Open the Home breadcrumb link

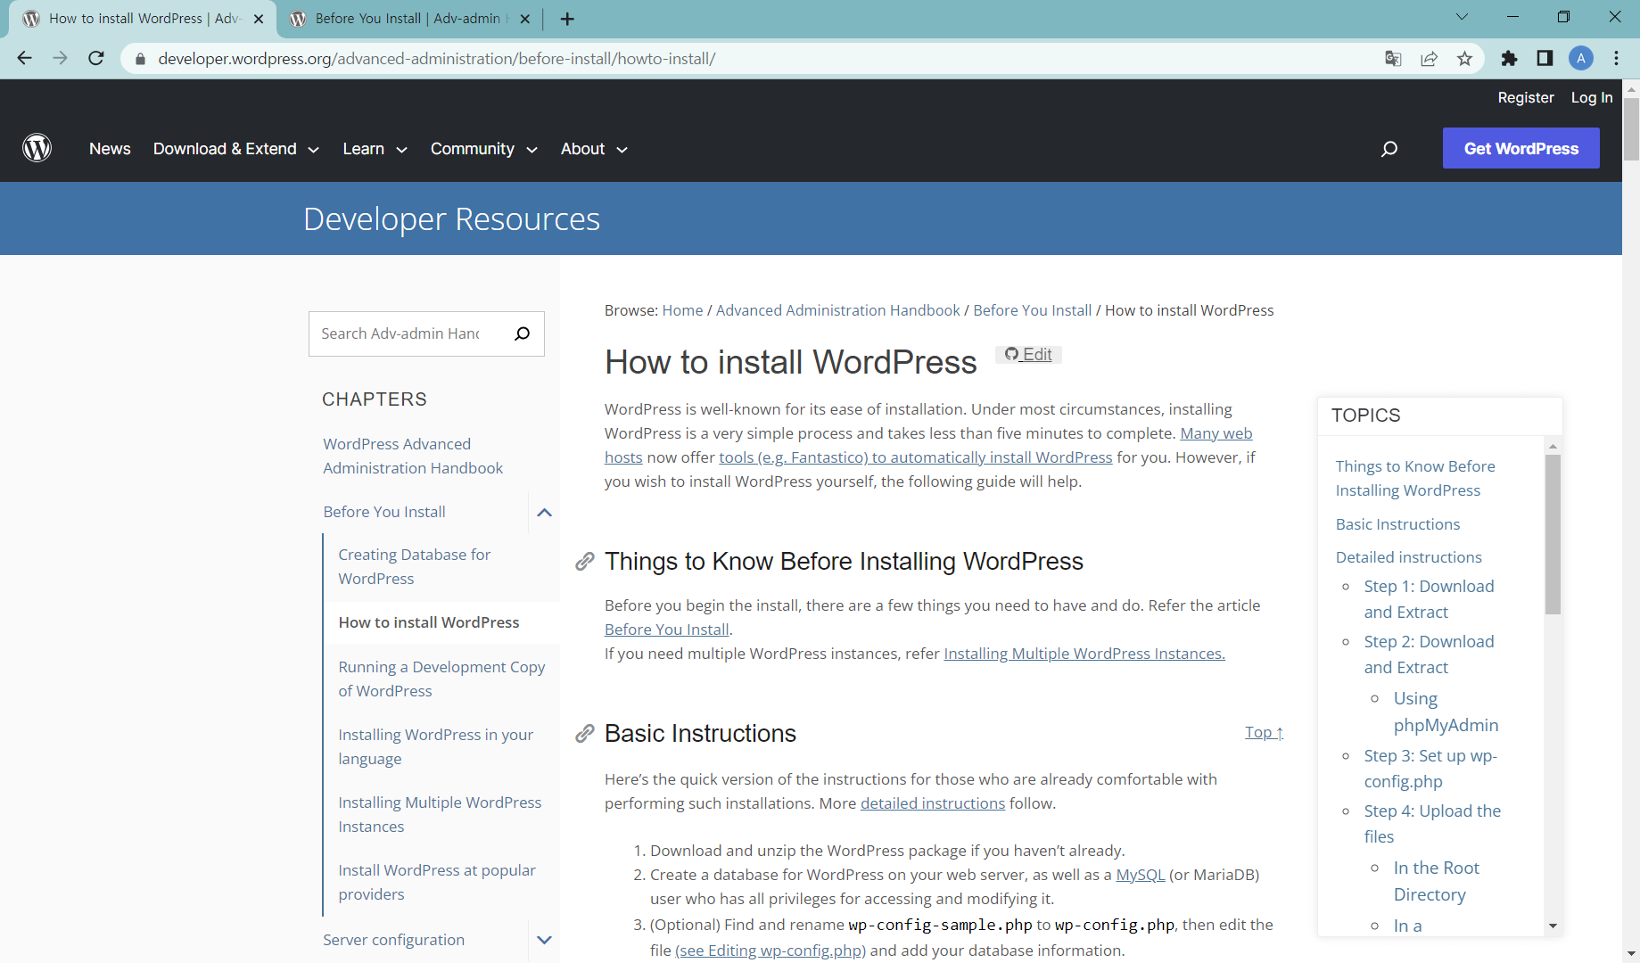[682, 310]
